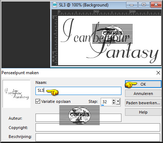Increase Stap value with up arrow
The image size is (163, 143).
[114, 100]
